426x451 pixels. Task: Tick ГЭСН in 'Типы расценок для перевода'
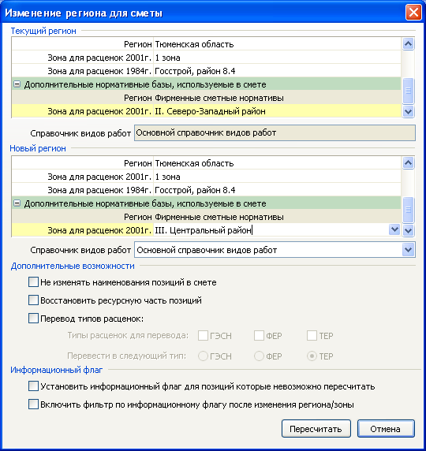[203, 335]
